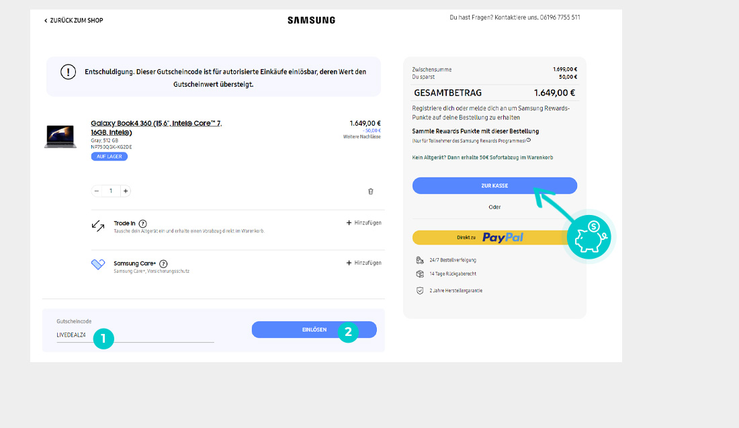Increase product quantity with plus button

(x=126, y=191)
